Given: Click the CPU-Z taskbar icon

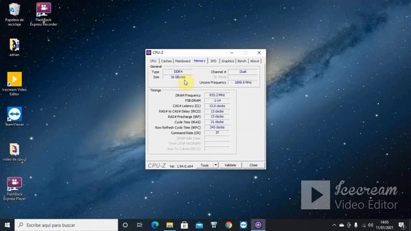Looking at the screenshot, I should 258,225.
